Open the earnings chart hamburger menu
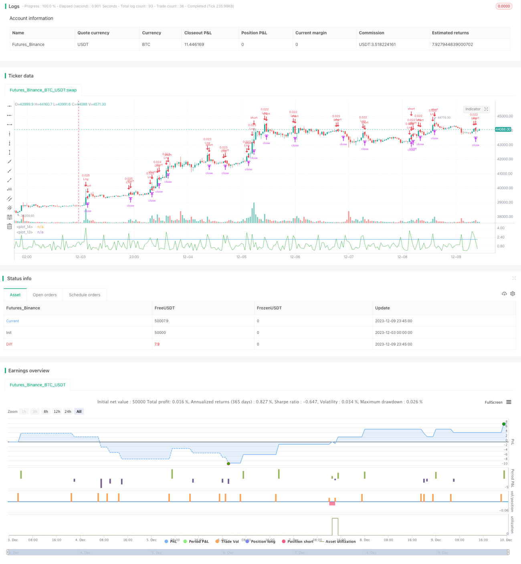Screen dimensions: 521x564 pos(509,402)
